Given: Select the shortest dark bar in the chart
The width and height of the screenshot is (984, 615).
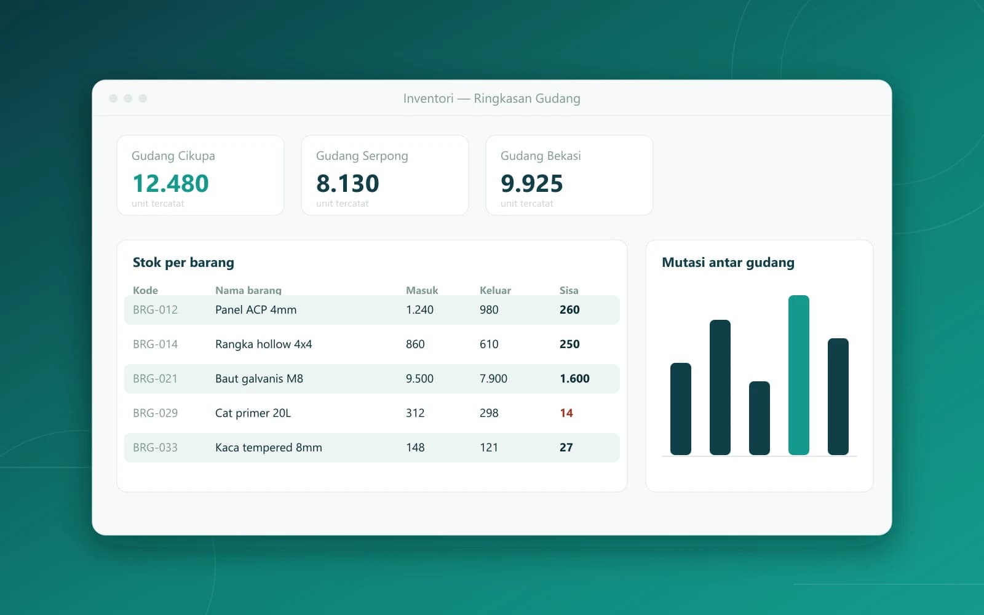Looking at the screenshot, I should pyautogui.click(x=760, y=418).
